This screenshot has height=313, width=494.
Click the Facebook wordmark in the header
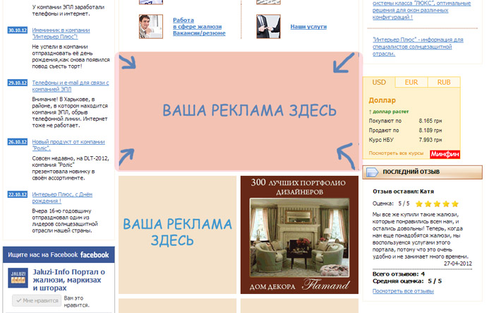click(x=95, y=254)
